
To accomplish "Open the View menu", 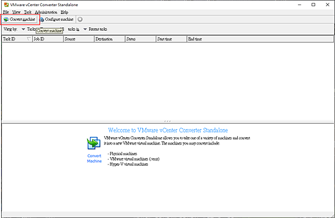I will (16, 12).
